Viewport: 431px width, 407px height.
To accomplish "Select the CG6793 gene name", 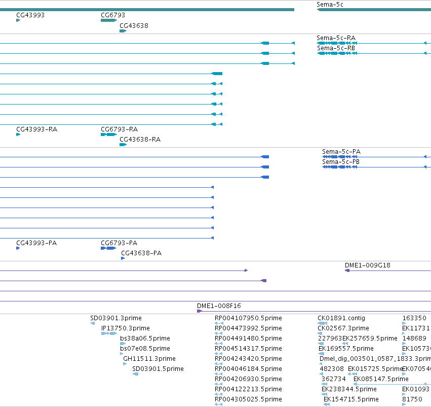I will pos(113,15).
